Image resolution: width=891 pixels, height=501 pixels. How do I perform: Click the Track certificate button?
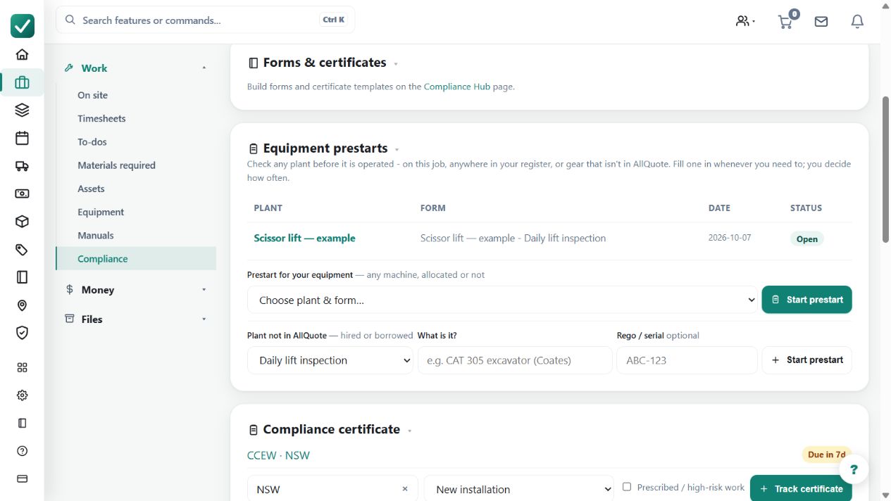pos(802,488)
